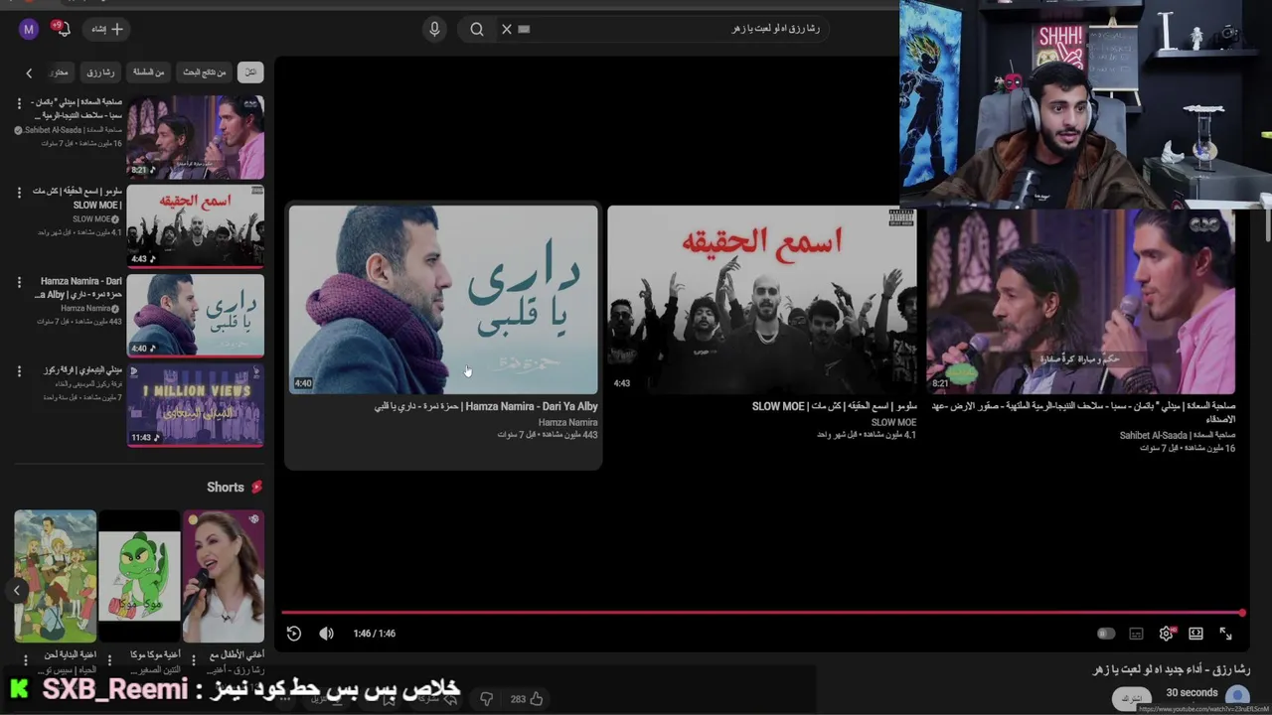Image resolution: width=1272 pixels, height=715 pixels.
Task: Open the '30 seconds' channel name
Action: coord(1192,692)
